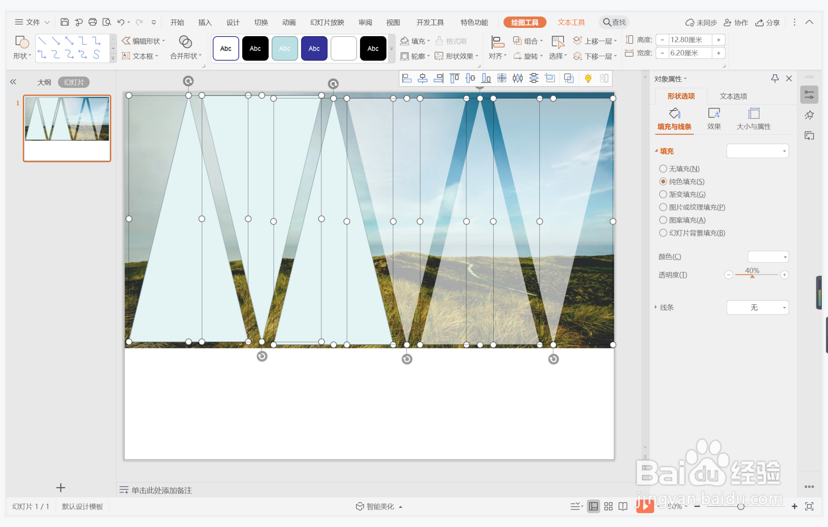Select Gradient Fill (渐变填充) option
The width and height of the screenshot is (828, 527).
pos(663,194)
